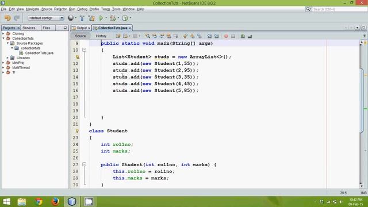Click the Undo toolbar icon
Image resolution: width=368 pixels, height=207 pixels.
7,18
